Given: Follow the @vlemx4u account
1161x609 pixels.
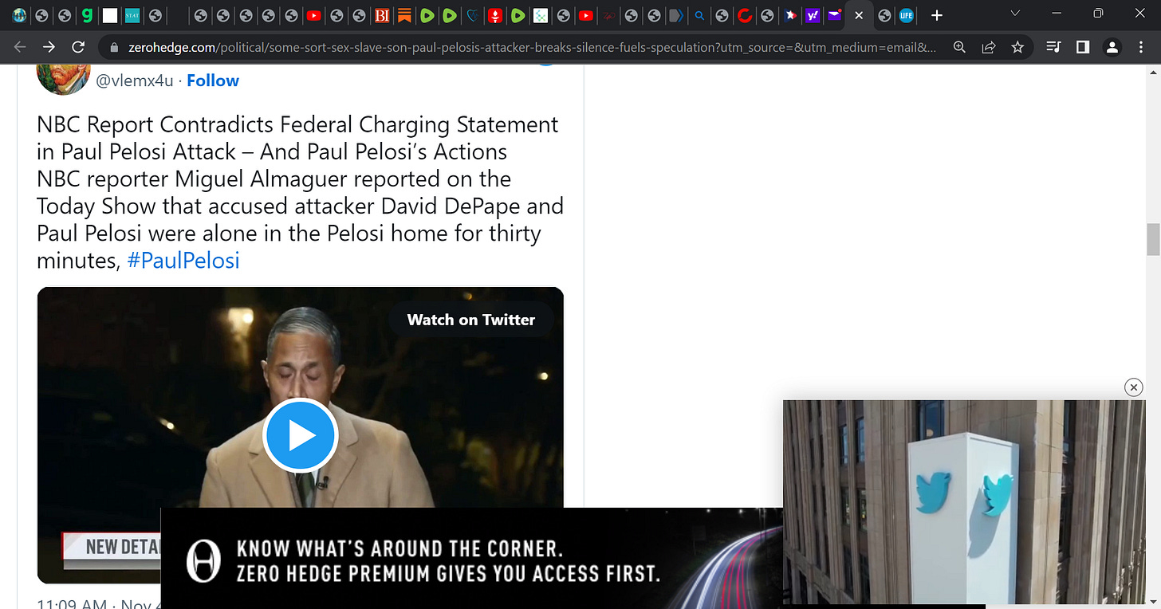Looking at the screenshot, I should [x=213, y=81].
